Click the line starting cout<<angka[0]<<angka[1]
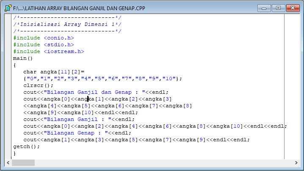 coord(97,99)
